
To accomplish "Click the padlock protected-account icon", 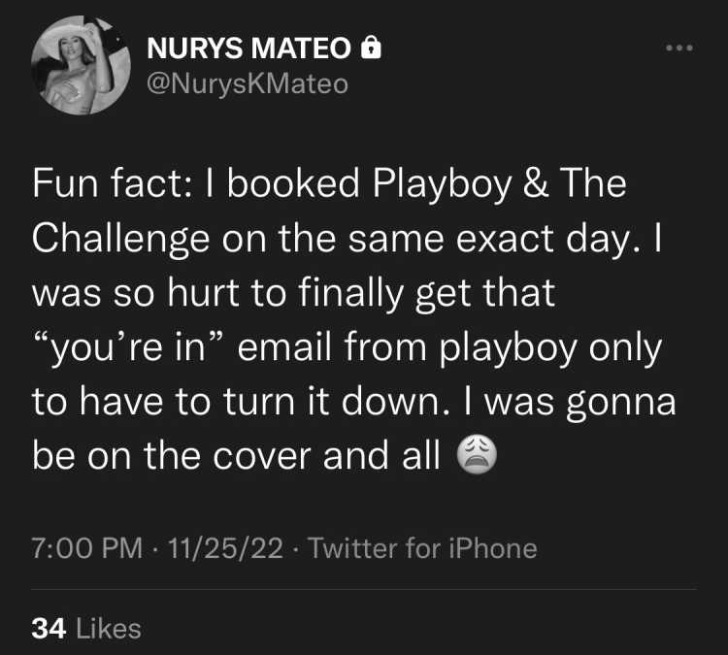I will tap(371, 47).
